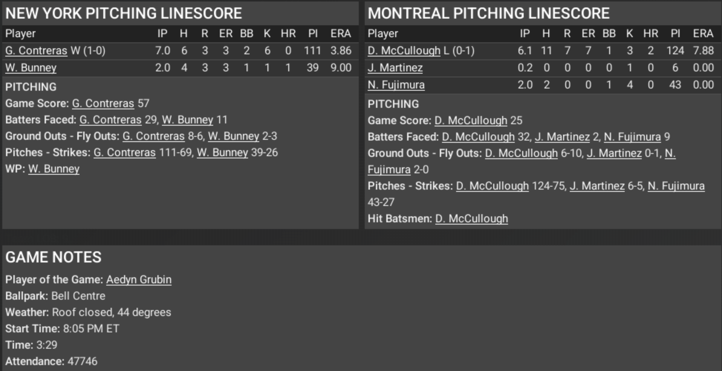Click IP column header in Montreal table
This screenshot has height=371, width=722.
point(524,33)
